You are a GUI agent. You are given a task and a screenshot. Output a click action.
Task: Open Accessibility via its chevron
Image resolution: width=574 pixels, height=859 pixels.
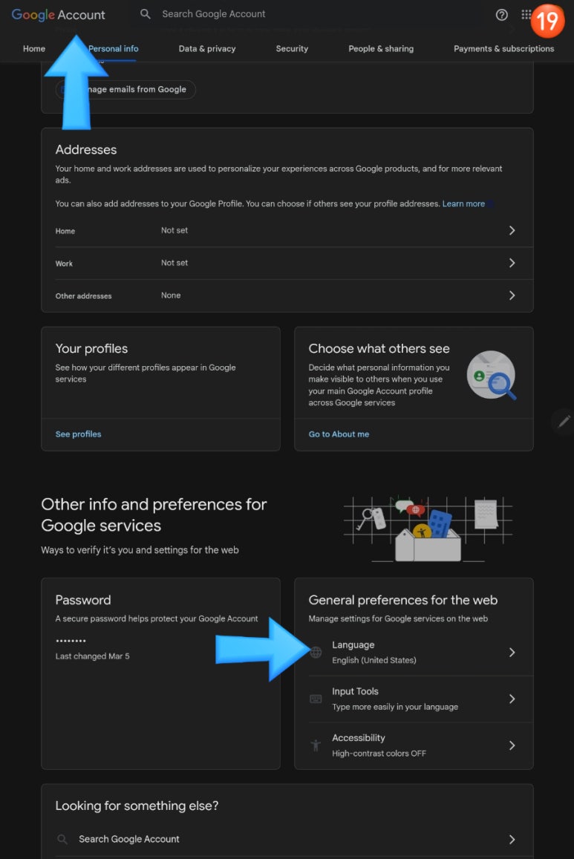tap(512, 745)
